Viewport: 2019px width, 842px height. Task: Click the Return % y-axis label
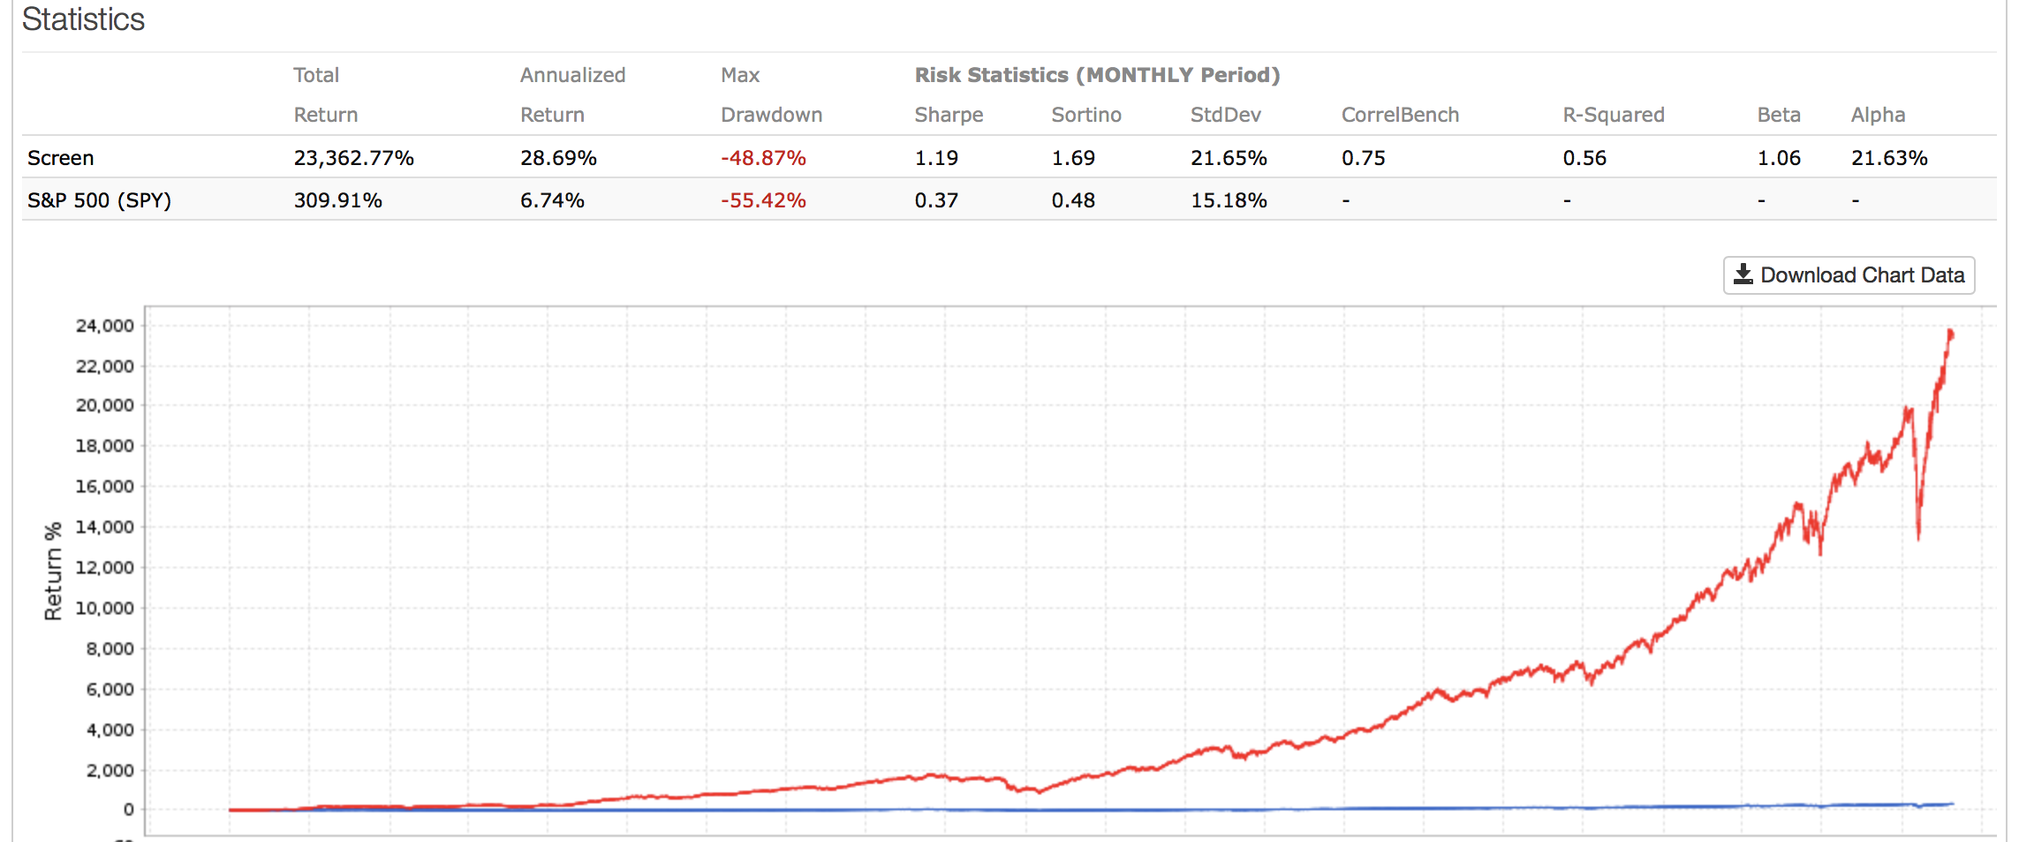point(53,570)
